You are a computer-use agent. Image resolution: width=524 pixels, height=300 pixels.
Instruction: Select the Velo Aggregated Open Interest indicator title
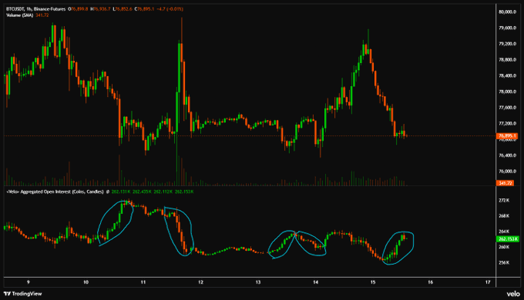point(55,192)
